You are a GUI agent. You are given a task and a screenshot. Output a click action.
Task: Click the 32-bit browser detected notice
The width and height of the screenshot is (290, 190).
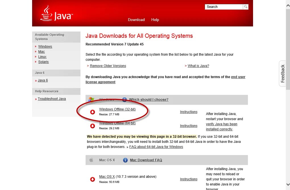click(142, 137)
